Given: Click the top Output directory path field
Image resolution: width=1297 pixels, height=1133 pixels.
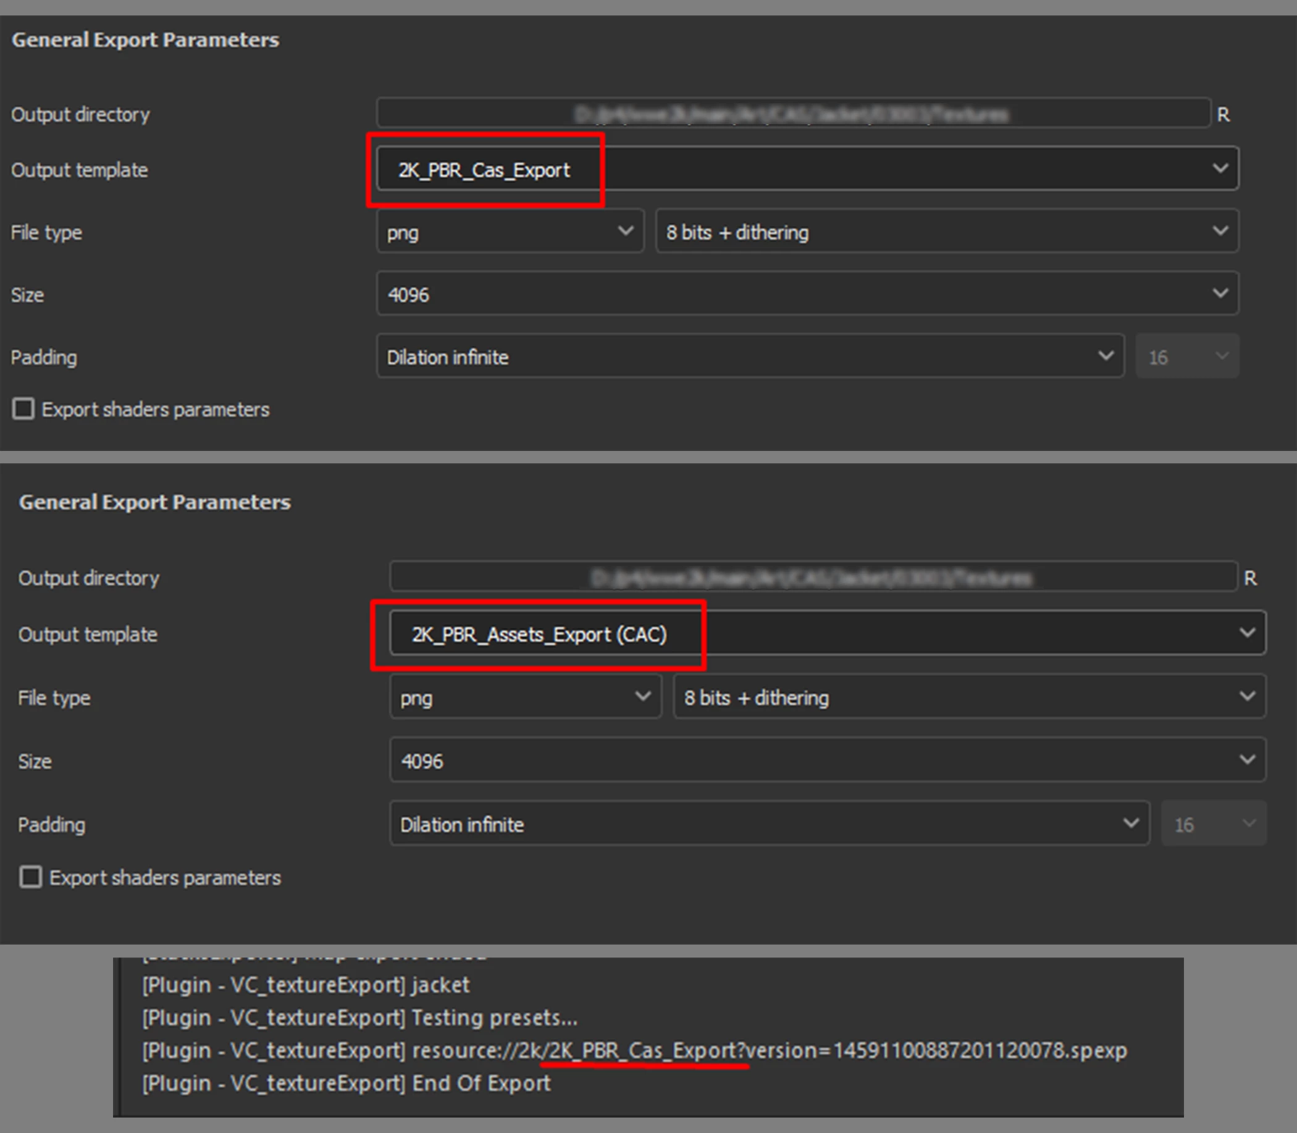Looking at the screenshot, I should 792,114.
